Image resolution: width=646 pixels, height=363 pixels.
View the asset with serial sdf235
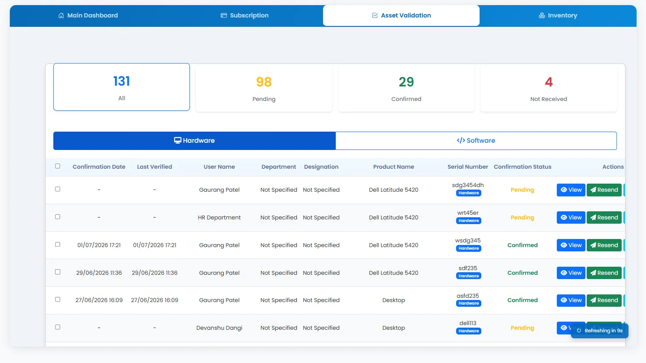tap(571, 273)
